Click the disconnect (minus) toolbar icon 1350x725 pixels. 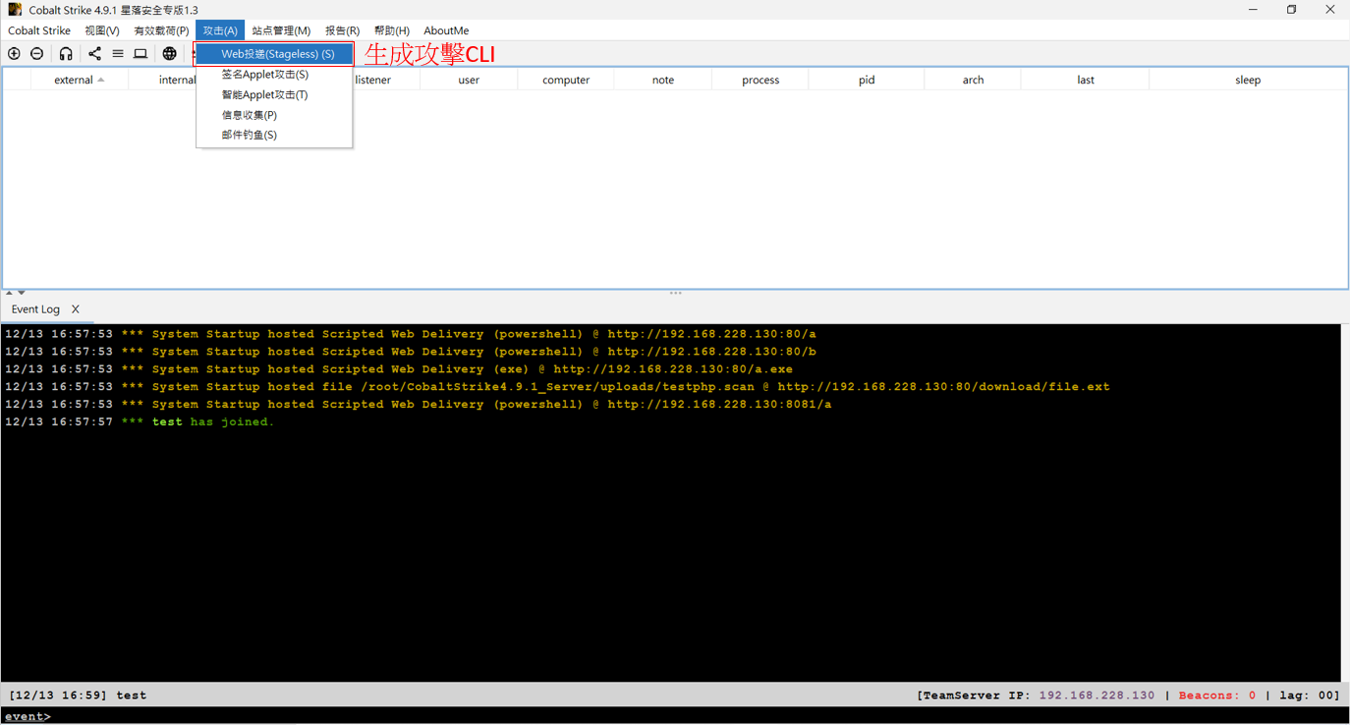pos(37,54)
